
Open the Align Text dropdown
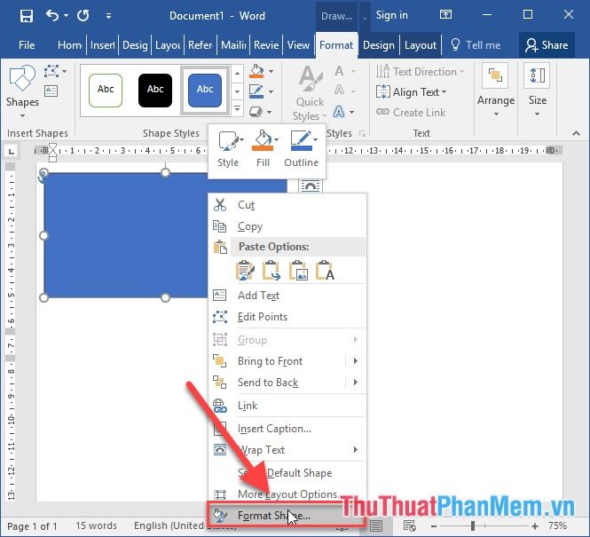tap(412, 92)
